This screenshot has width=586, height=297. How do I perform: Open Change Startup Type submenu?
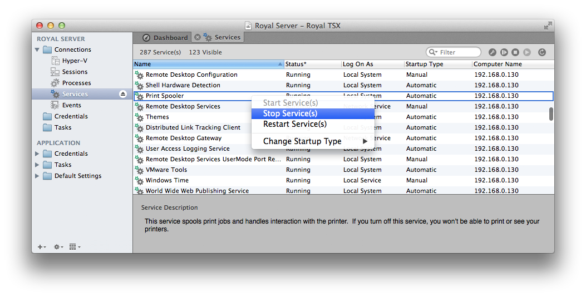[313, 141]
